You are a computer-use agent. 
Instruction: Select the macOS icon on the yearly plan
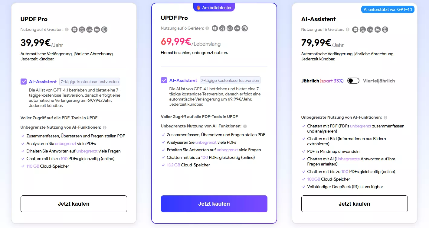tap(82, 29)
